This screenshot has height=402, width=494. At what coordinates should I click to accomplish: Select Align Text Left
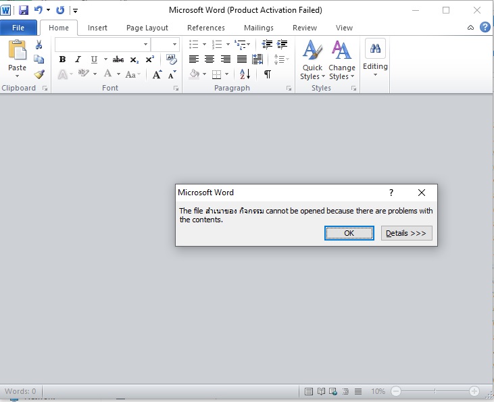[x=194, y=59]
